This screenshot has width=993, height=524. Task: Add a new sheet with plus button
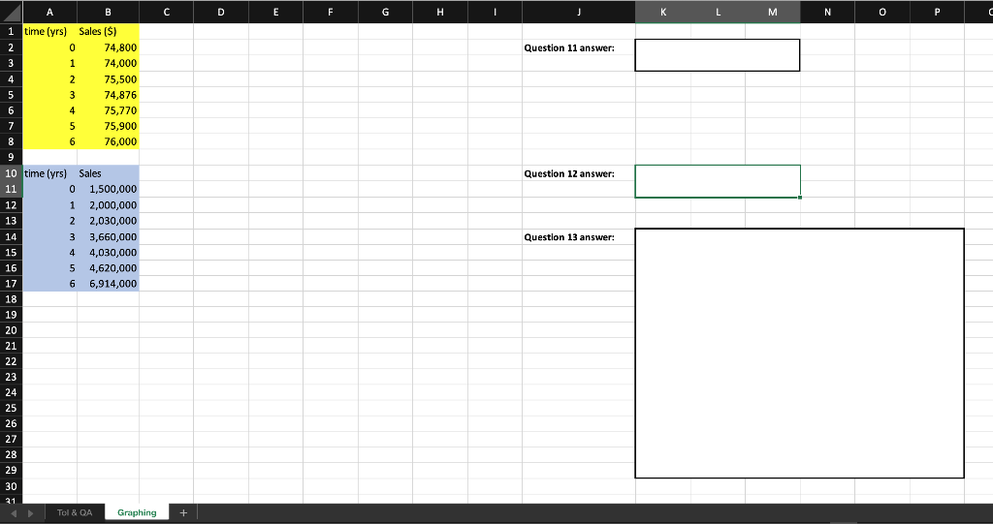coord(183,512)
